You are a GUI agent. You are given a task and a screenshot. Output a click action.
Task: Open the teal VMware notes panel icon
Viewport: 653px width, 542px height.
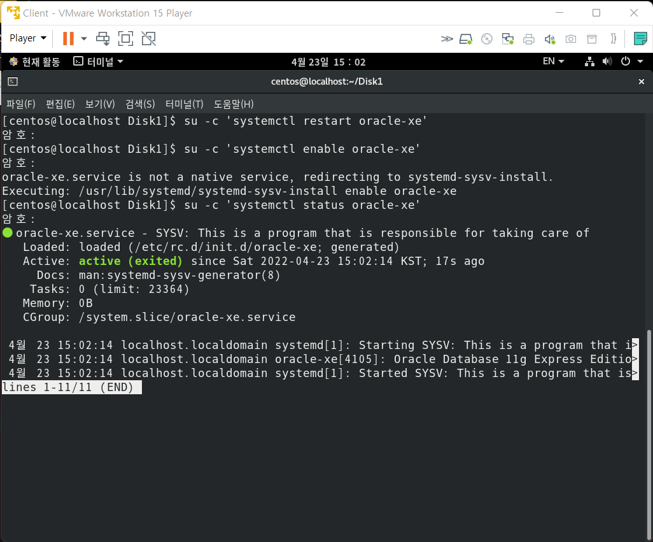pyautogui.click(x=640, y=39)
